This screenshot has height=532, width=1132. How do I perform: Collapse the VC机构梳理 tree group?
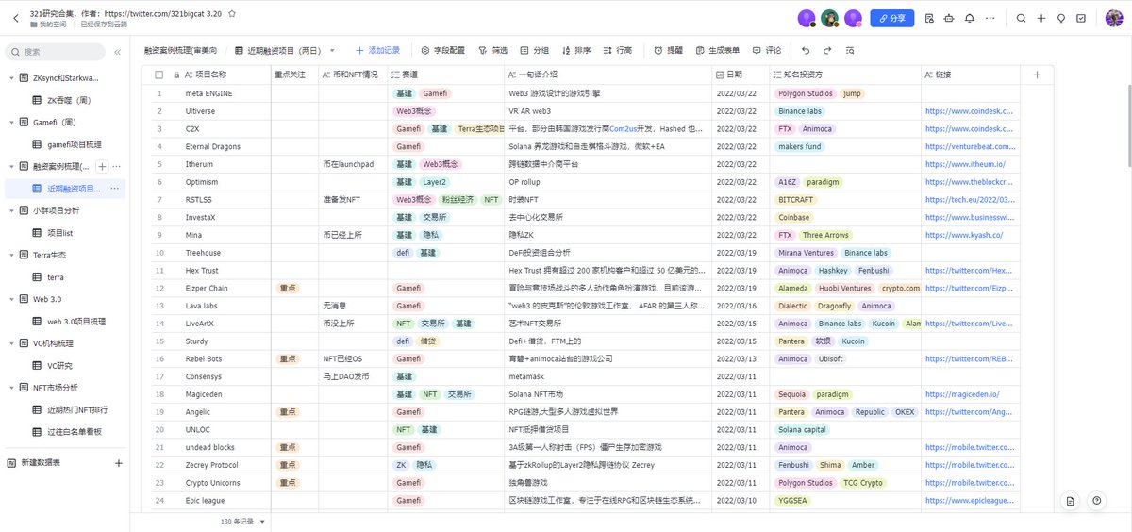[x=10, y=343]
